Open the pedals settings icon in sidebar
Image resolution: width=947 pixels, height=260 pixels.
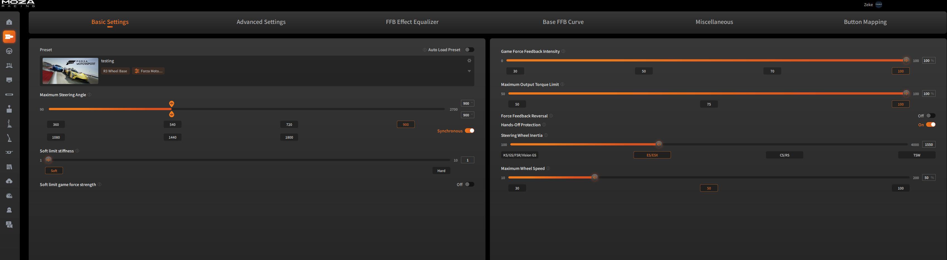click(9, 66)
